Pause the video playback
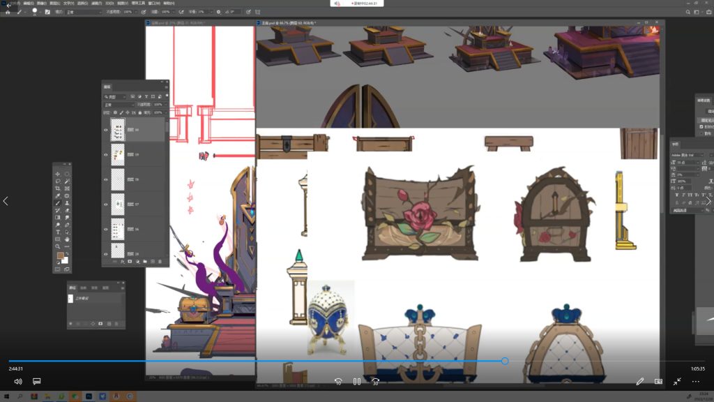 point(356,382)
